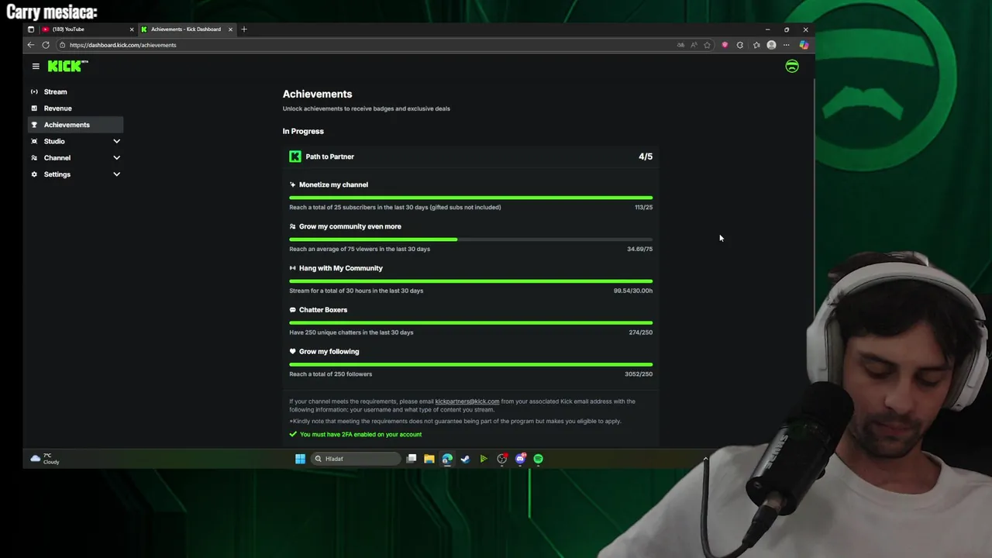
Task: Click the Hang with My Community progress bar
Action: click(470, 281)
